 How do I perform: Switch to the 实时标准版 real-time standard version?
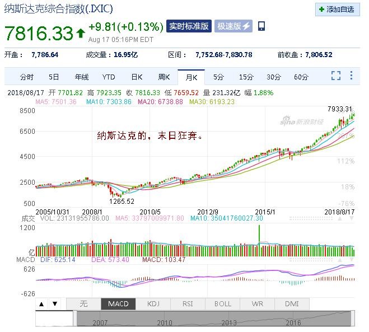pos(189,26)
